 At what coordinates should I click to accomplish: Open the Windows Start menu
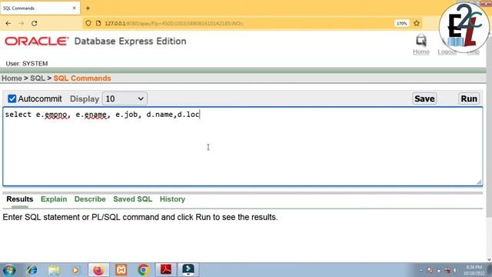[9, 270]
